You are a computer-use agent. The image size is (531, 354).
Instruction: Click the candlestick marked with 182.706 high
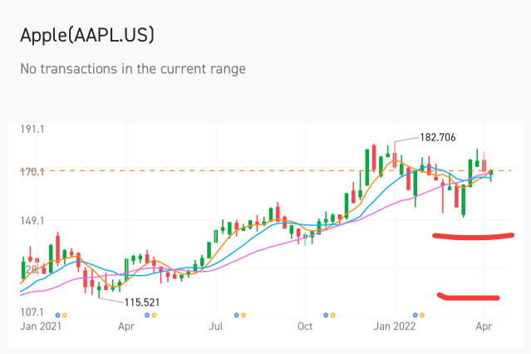(395, 156)
